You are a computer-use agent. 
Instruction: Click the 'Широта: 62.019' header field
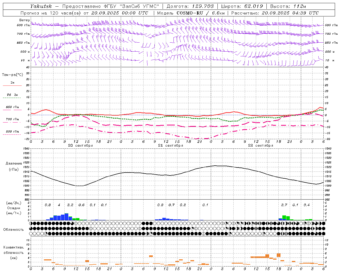click(x=242, y=6)
